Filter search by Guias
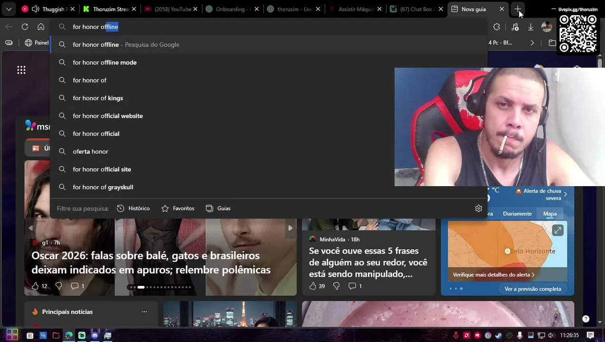The image size is (605, 342). coord(218,209)
